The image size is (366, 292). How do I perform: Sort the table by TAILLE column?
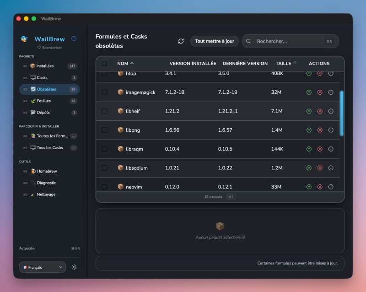tap(286, 63)
